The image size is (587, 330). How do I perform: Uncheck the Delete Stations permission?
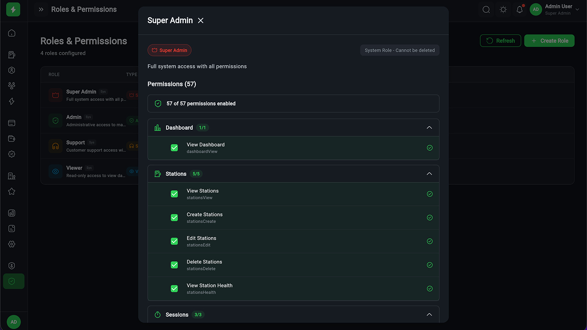tap(174, 265)
